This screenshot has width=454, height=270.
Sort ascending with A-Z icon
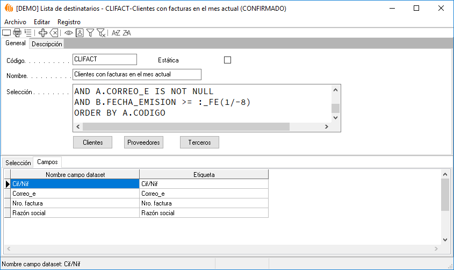pyautogui.click(x=116, y=33)
